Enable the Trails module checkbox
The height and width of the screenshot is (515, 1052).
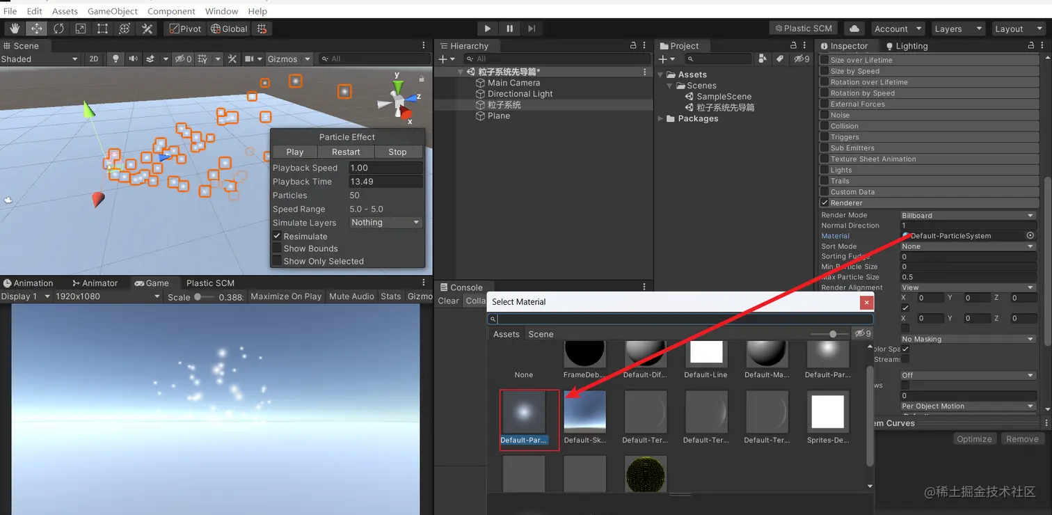(x=824, y=181)
